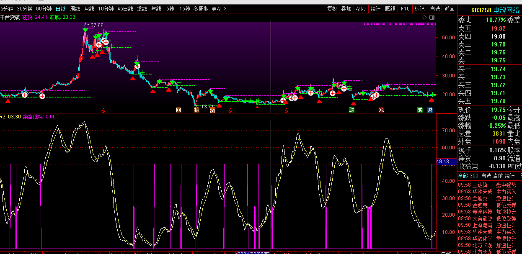Switch to 周线 weekly chart
Viewport: 522px width, 254px height.
(x=75, y=9)
